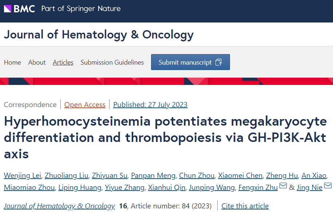Image resolution: width=333 pixels, height=212 pixels.
Task: Click the email envelope icon after Jing Nie
Action: (328, 186)
